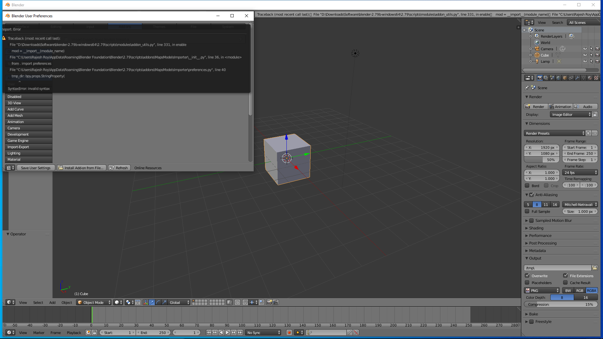Hide the Lamp in the outliner
The height and width of the screenshot is (339, 603).
pyautogui.click(x=585, y=61)
